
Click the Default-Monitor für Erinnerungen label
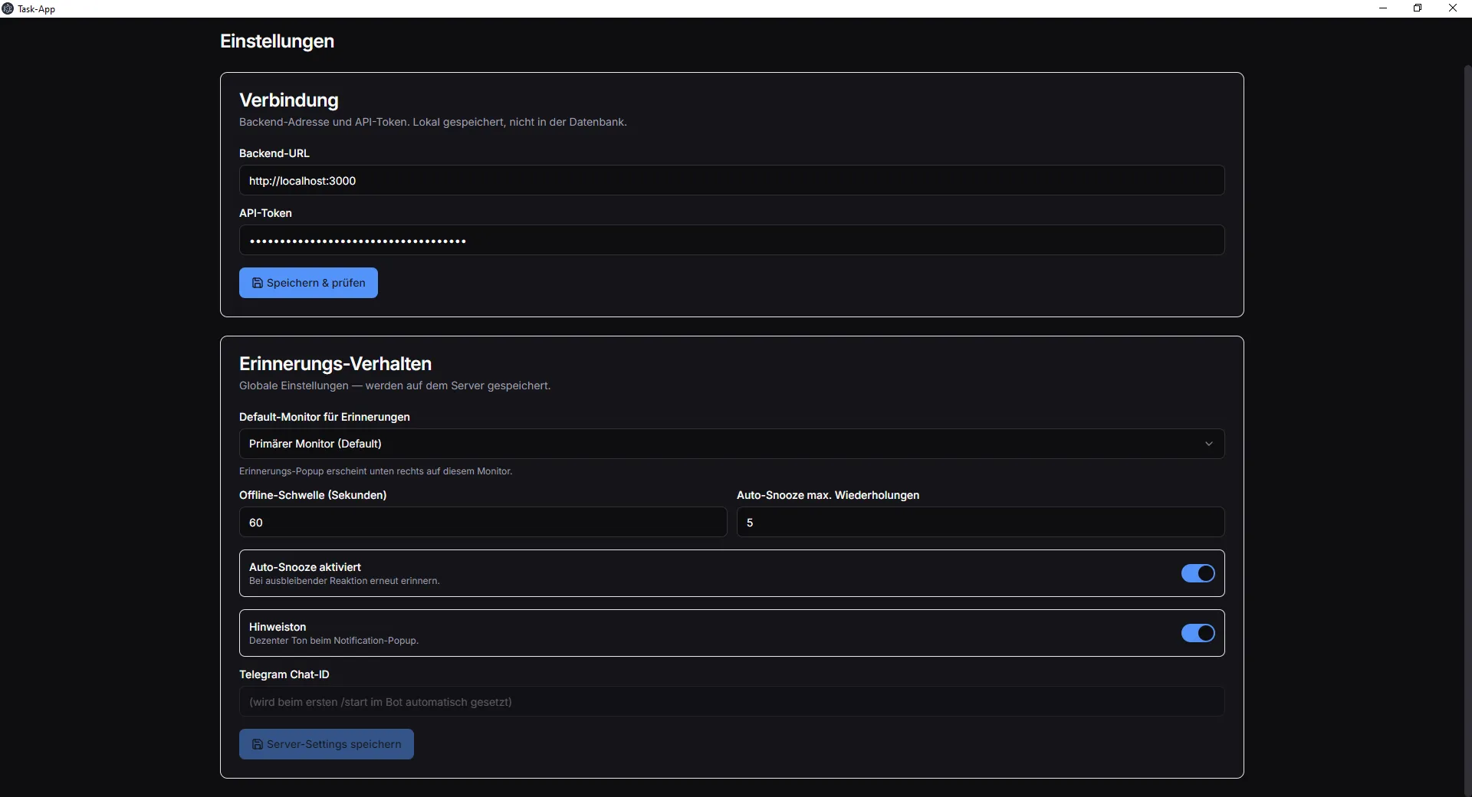coord(324,417)
